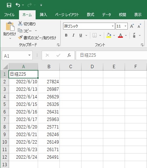
Task: Click the decrease font size icon
Action: point(139,26)
